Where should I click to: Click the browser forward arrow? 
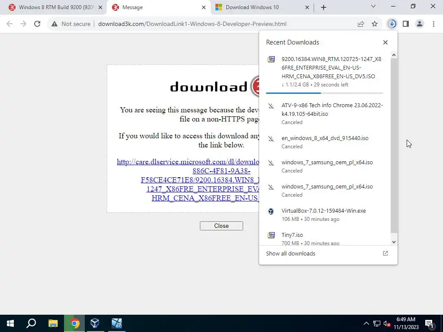pyautogui.click(x=23, y=24)
